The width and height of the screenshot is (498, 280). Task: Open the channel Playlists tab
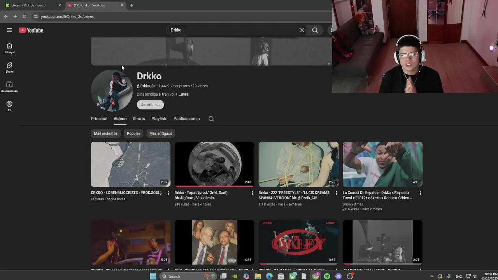tap(159, 119)
